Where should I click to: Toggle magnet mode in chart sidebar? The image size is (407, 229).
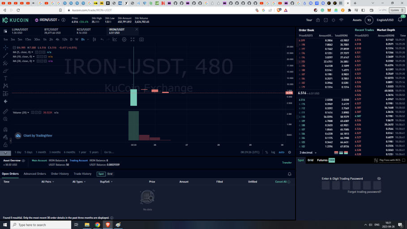point(5,130)
